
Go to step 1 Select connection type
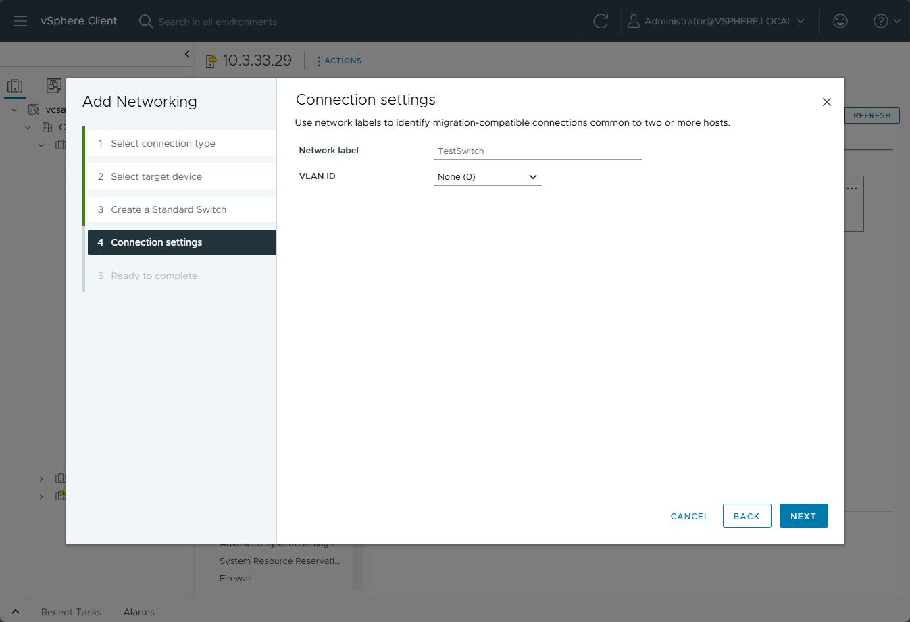pyautogui.click(x=163, y=143)
